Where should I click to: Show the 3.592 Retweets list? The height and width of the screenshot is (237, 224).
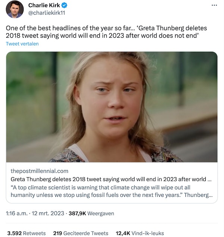coord(26,233)
